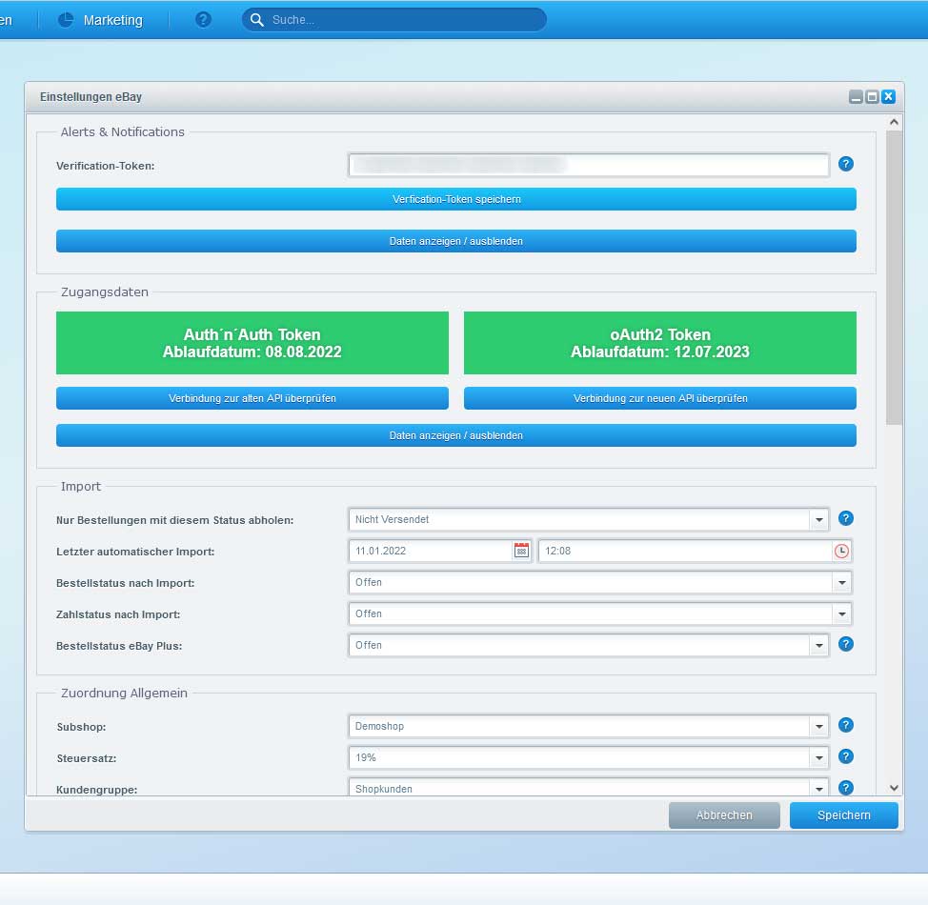The height and width of the screenshot is (905, 928).
Task: Click Daten anzeigen / ausblenden under Alerts
Action: (x=455, y=241)
